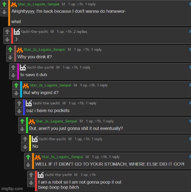Downvote the 'No' comment by Yachi-the-yacht

tap(25, 147)
